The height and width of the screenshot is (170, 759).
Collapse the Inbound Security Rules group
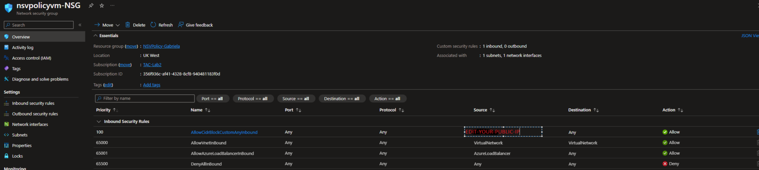(99, 122)
